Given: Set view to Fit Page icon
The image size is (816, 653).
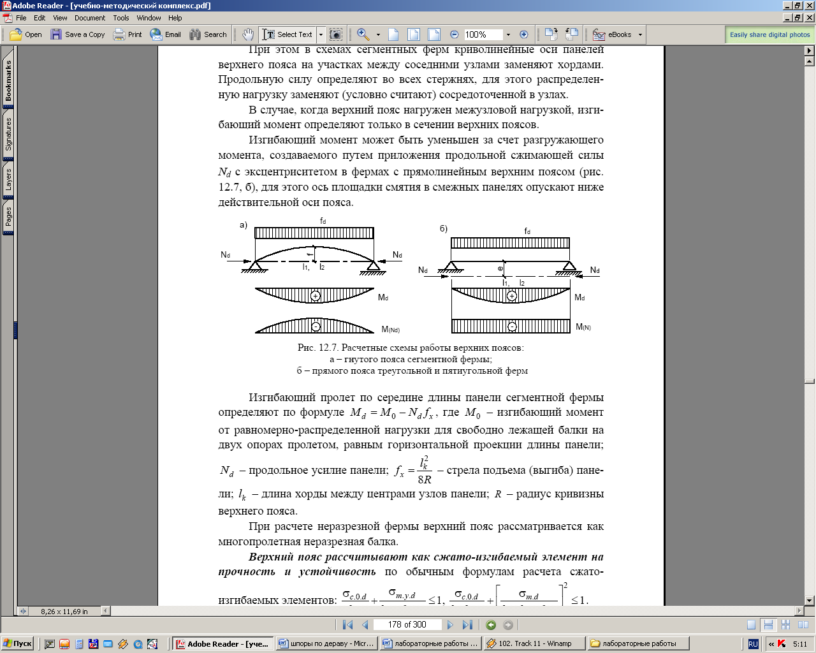Looking at the screenshot, I should coord(414,34).
